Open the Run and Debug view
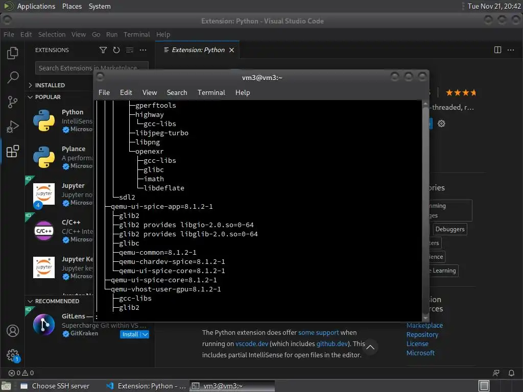Viewport: 523px width, 392px height. coord(13,127)
